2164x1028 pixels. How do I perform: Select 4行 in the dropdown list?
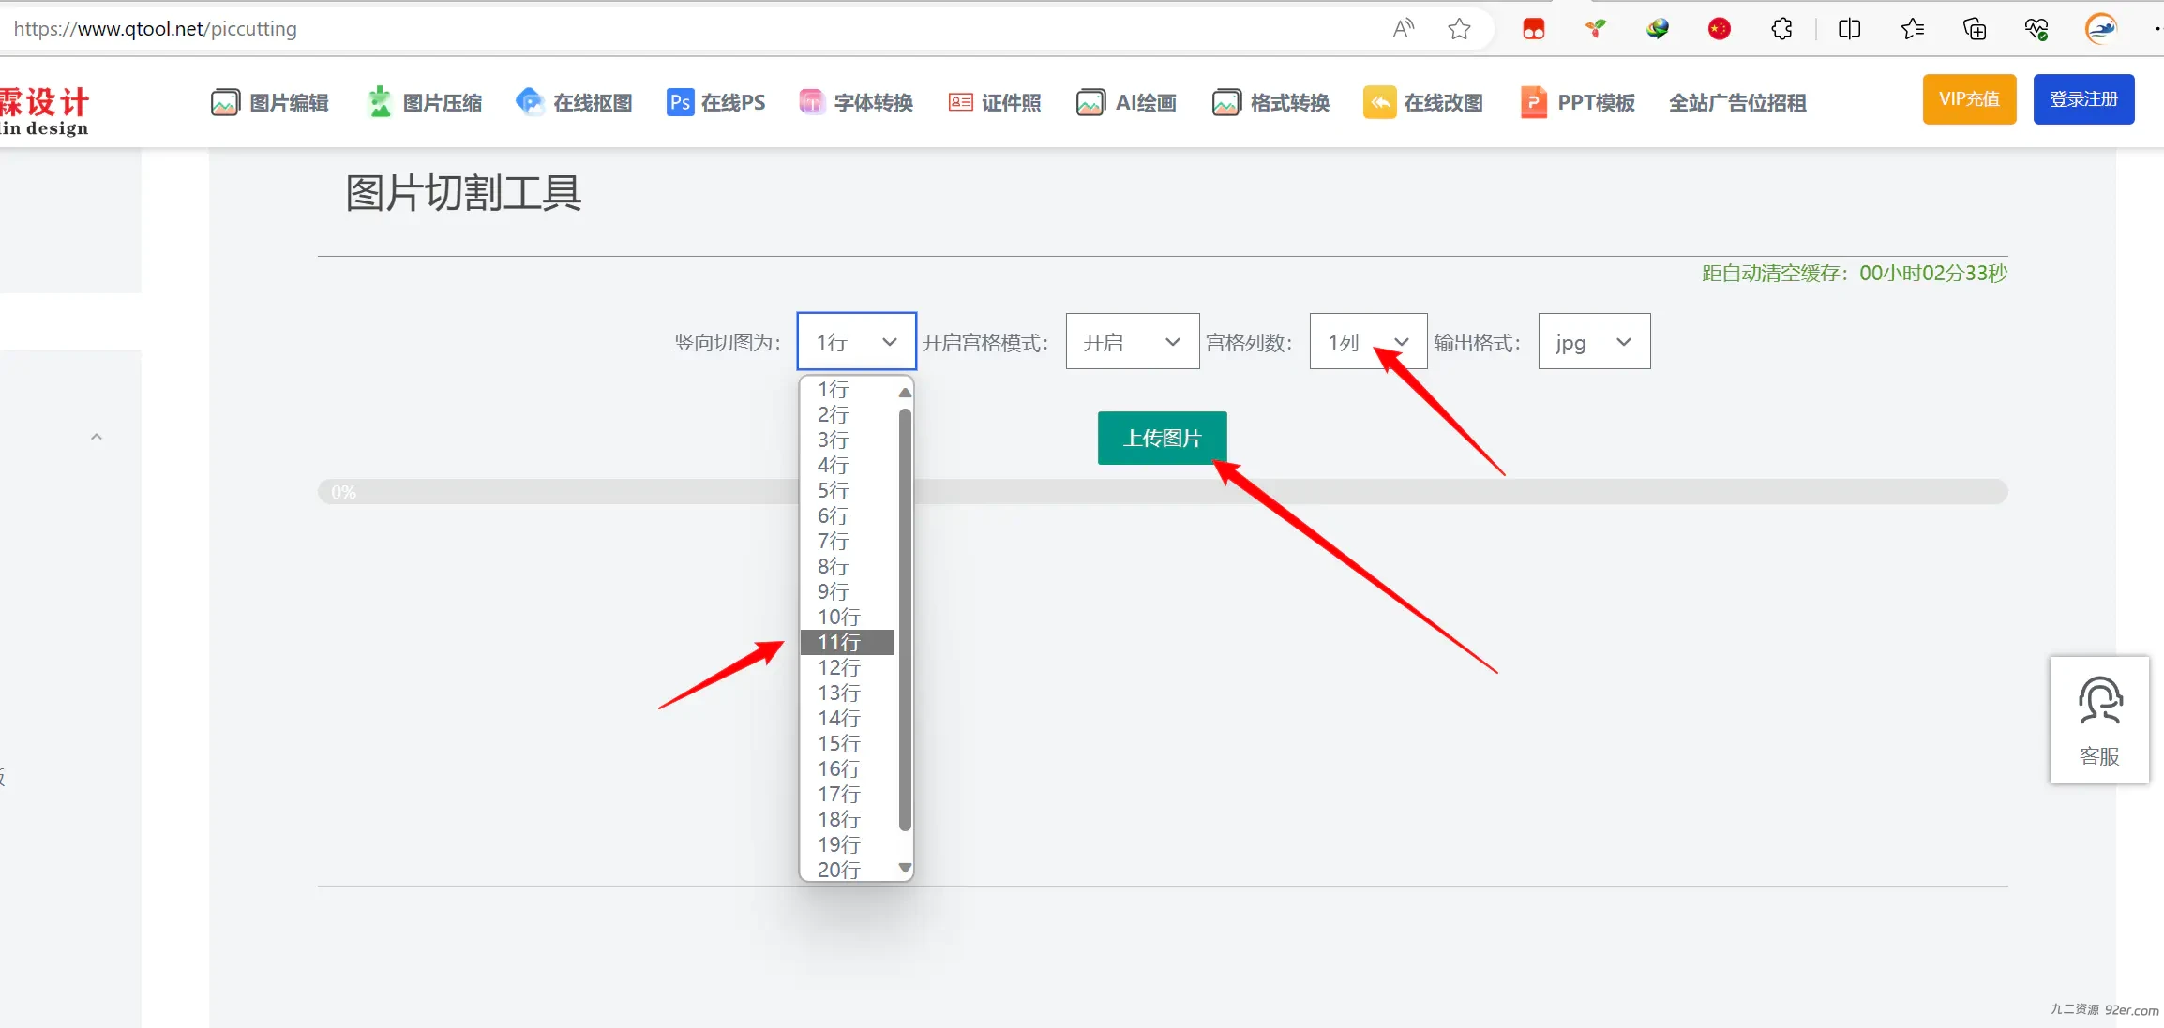click(x=848, y=465)
